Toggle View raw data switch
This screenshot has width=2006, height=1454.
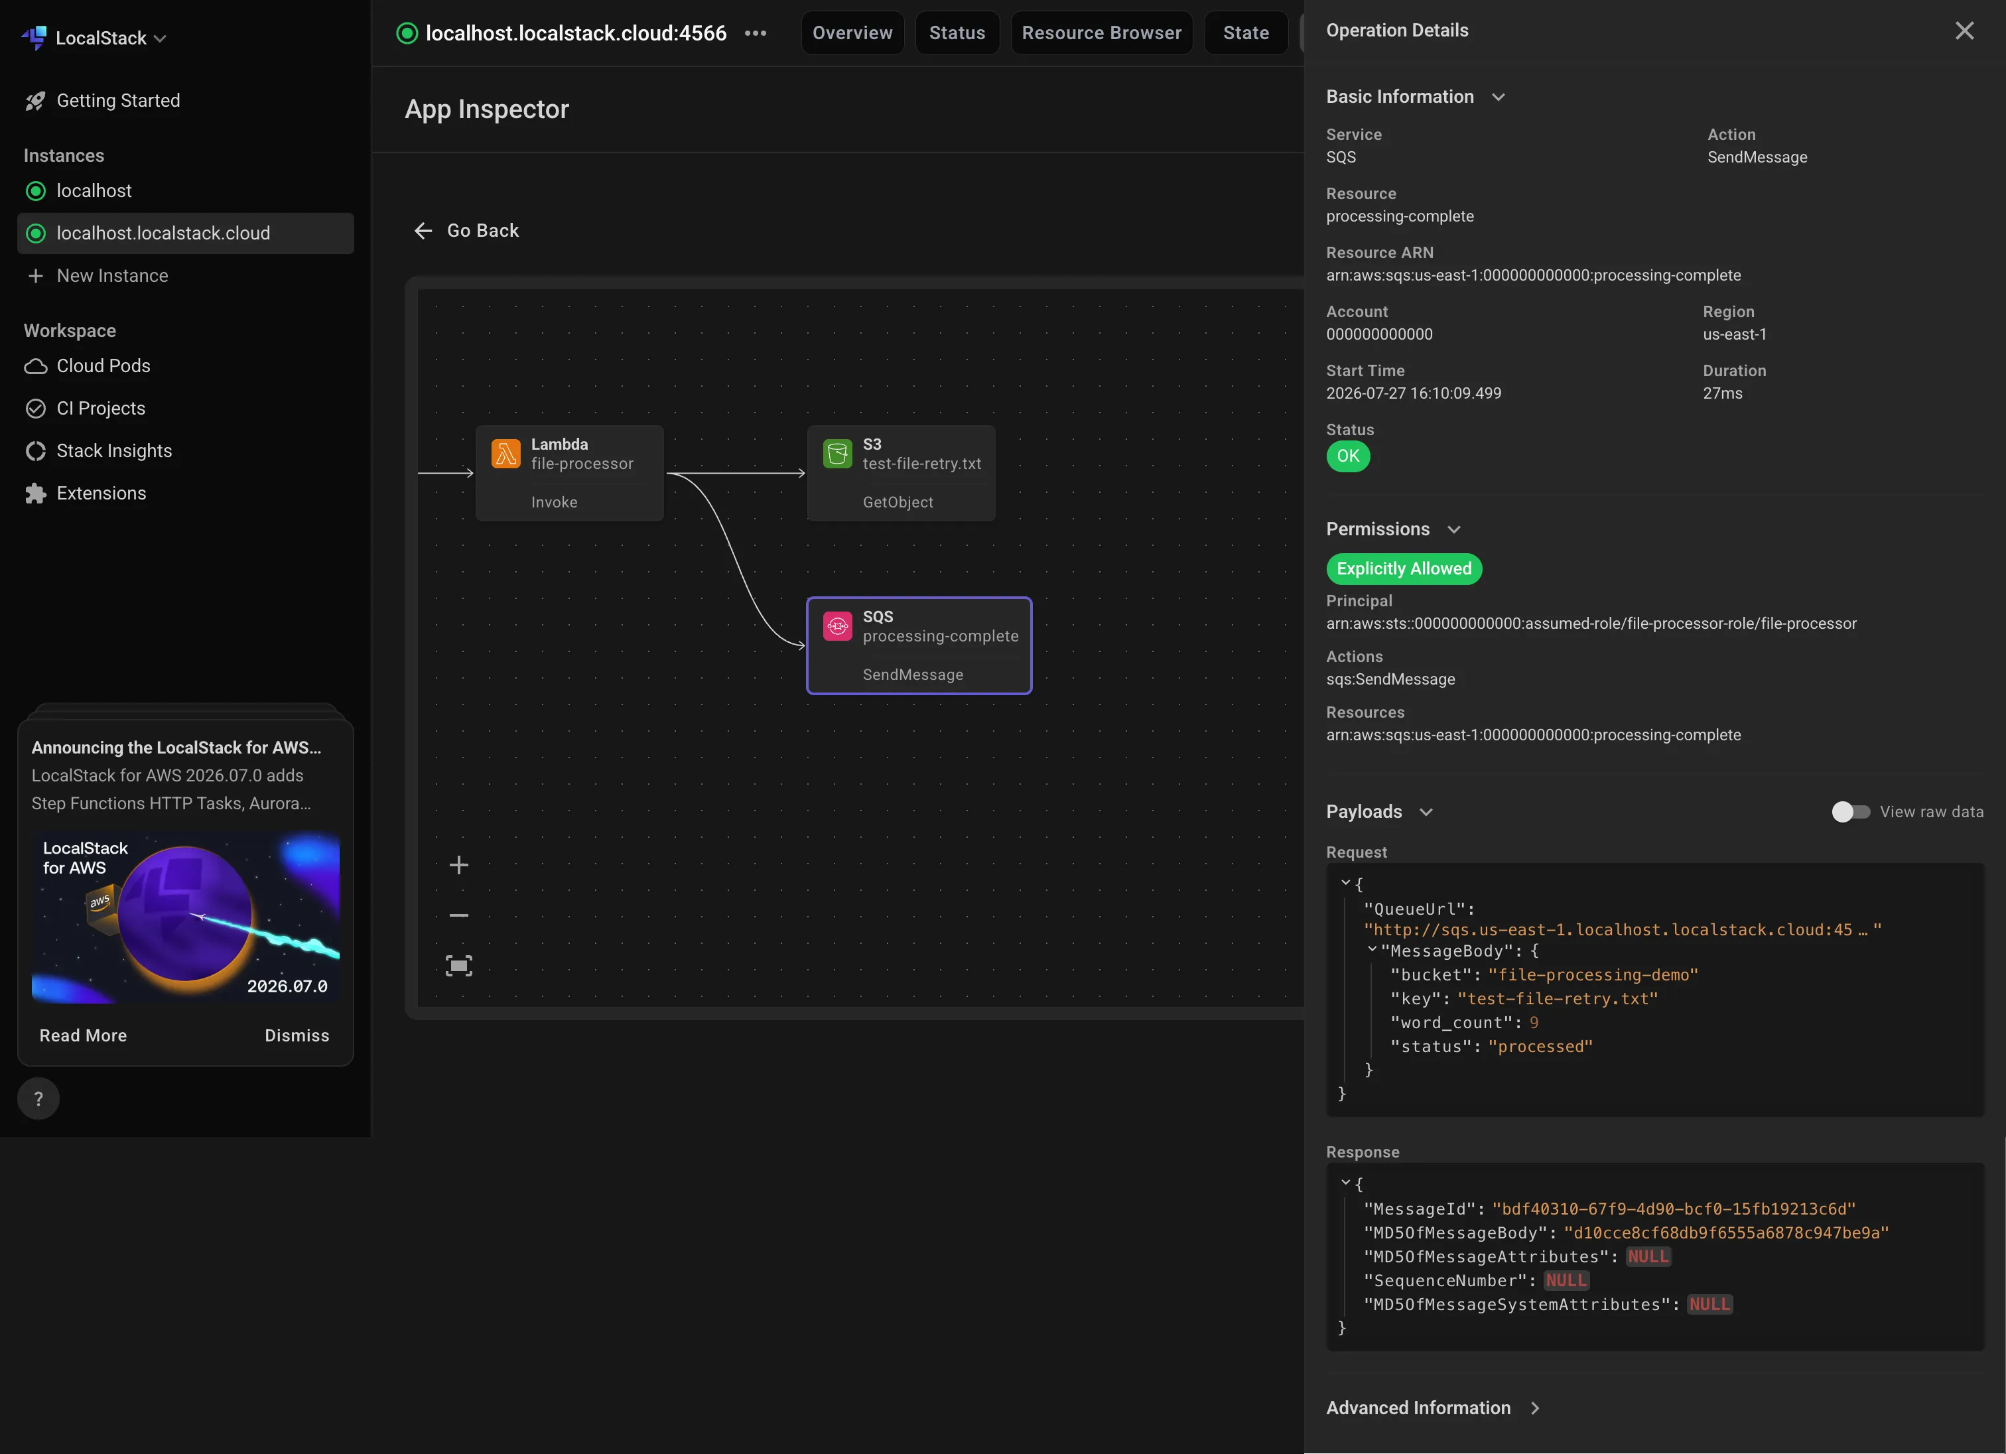1850,812
